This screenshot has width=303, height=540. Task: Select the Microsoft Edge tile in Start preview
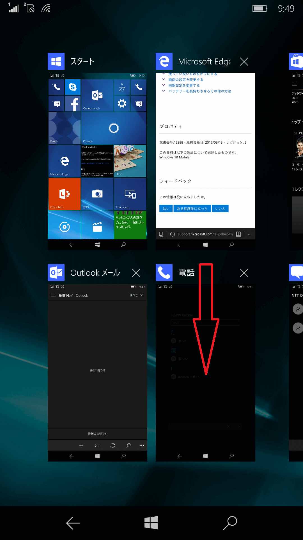pos(65,161)
